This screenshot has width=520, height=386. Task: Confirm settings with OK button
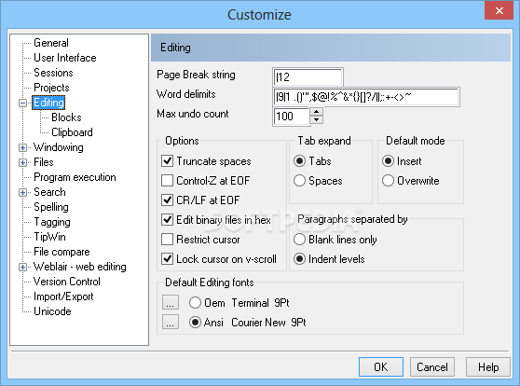click(381, 366)
